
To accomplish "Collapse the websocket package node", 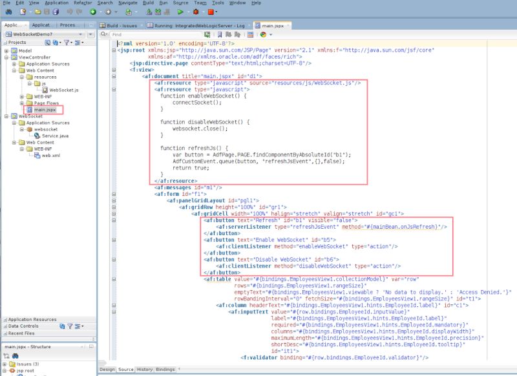I will click(22, 129).
